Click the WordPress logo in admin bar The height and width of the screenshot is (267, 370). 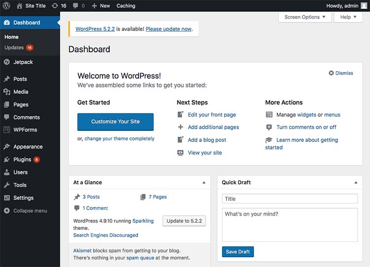(6, 6)
